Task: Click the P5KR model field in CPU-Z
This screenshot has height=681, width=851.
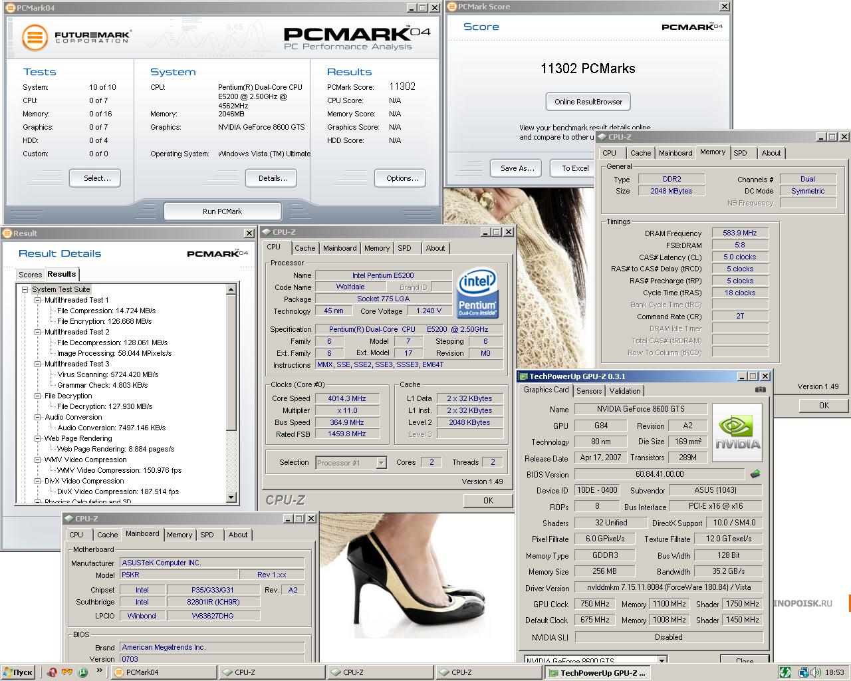Action: pyautogui.click(x=179, y=575)
